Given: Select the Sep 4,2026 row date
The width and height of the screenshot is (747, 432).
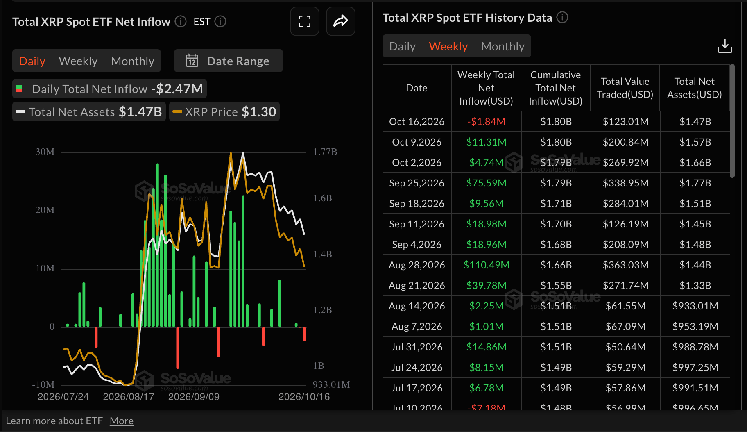Looking at the screenshot, I should pos(417,244).
